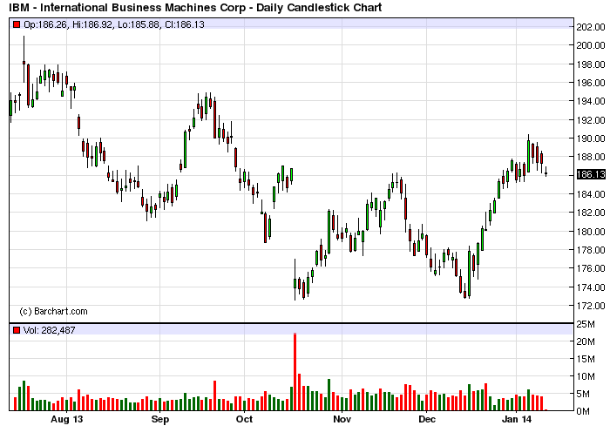The width and height of the screenshot is (610, 446).
Task: Click the 188.00 price axis label
Action: pos(591,157)
